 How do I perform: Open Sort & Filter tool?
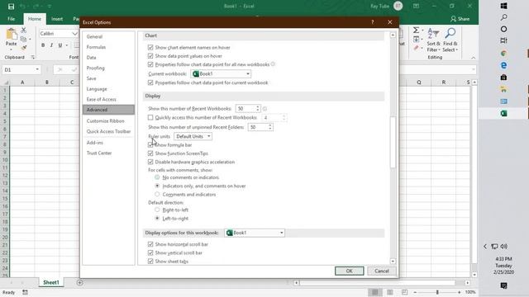(433, 40)
